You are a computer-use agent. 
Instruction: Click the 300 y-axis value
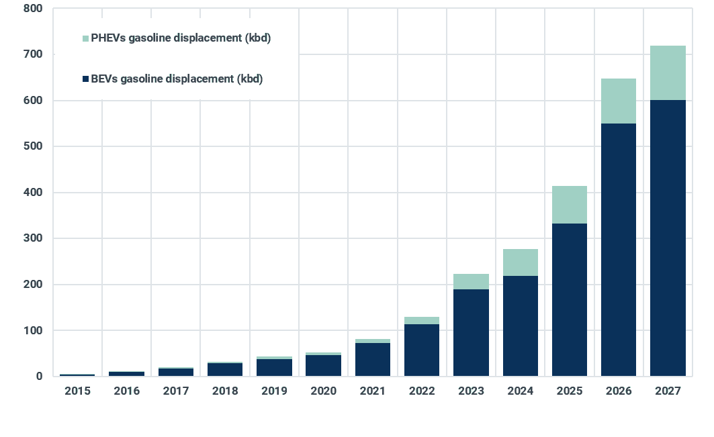click(33, 238)
